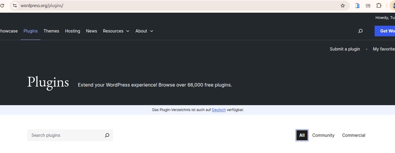Filter plugins by Commercial
This screenshot has height=153, width=395.
tap(354, 135)
